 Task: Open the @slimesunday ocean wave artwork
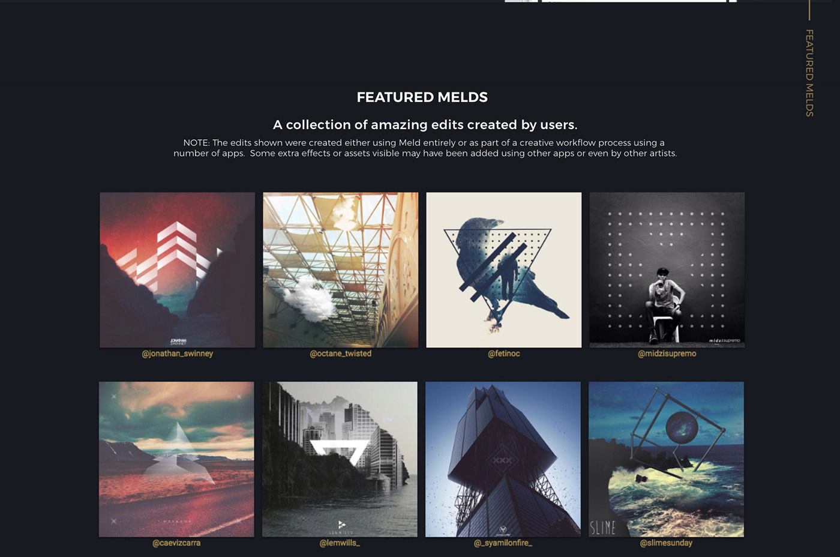(x=666, y=459)
